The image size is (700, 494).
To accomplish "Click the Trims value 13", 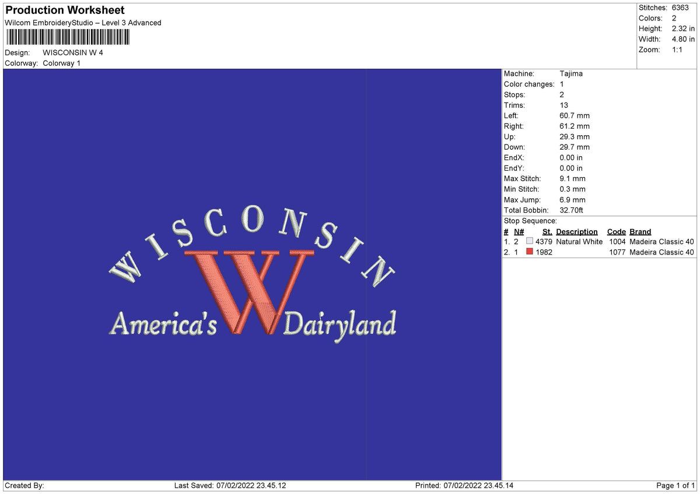I will [x=563, y=105].
